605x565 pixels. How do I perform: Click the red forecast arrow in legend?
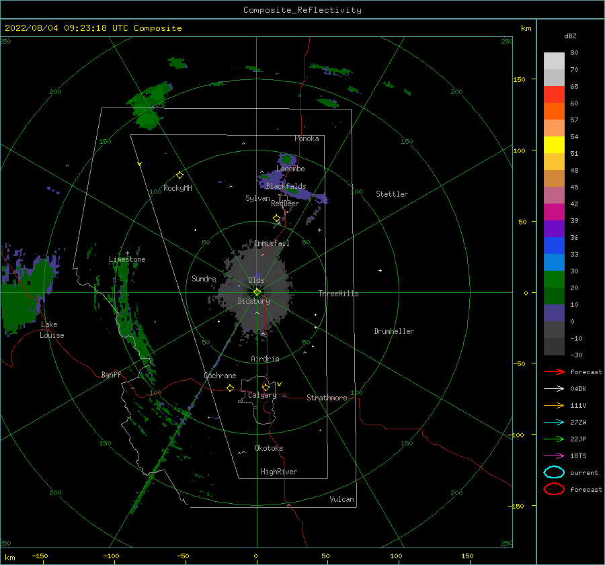554,372
